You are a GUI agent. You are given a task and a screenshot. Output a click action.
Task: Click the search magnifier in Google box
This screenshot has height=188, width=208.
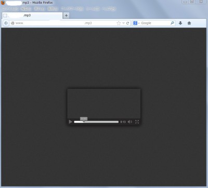172,23
